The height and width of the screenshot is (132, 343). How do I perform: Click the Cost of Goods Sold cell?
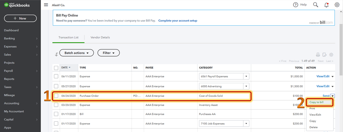211,96
